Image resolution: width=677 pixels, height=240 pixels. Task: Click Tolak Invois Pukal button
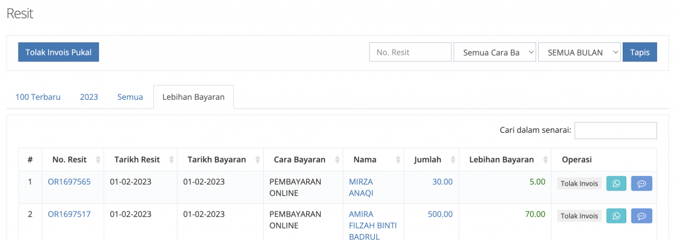58,52
